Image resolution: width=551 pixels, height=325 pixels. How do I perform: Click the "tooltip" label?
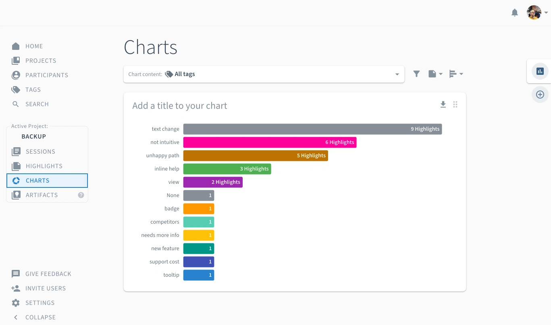click(x=171, y=275)
